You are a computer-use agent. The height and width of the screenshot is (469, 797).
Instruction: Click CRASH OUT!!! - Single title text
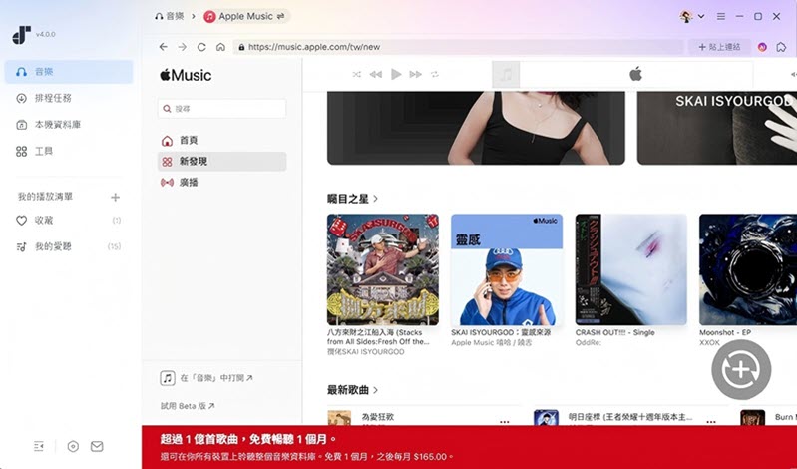(x=615, y=332)
